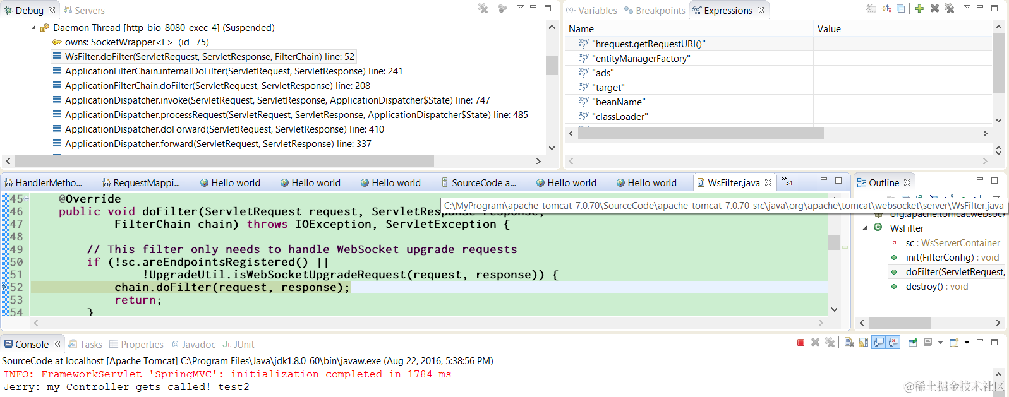
Task: Select the "target" expression row
Action: tap(778, 87)
